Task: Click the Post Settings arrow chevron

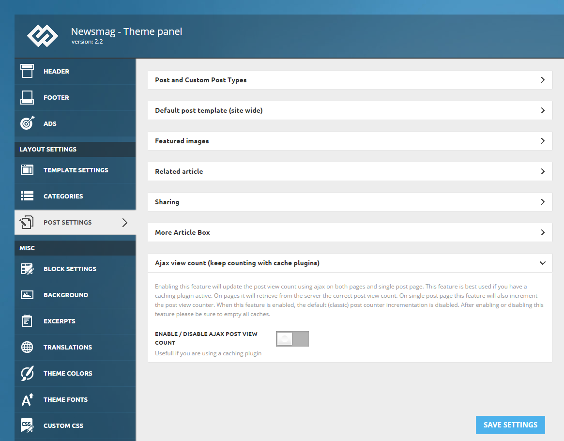Action: (125, 223)
